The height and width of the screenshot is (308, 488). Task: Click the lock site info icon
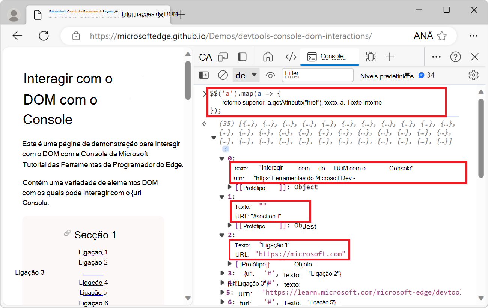76,36
